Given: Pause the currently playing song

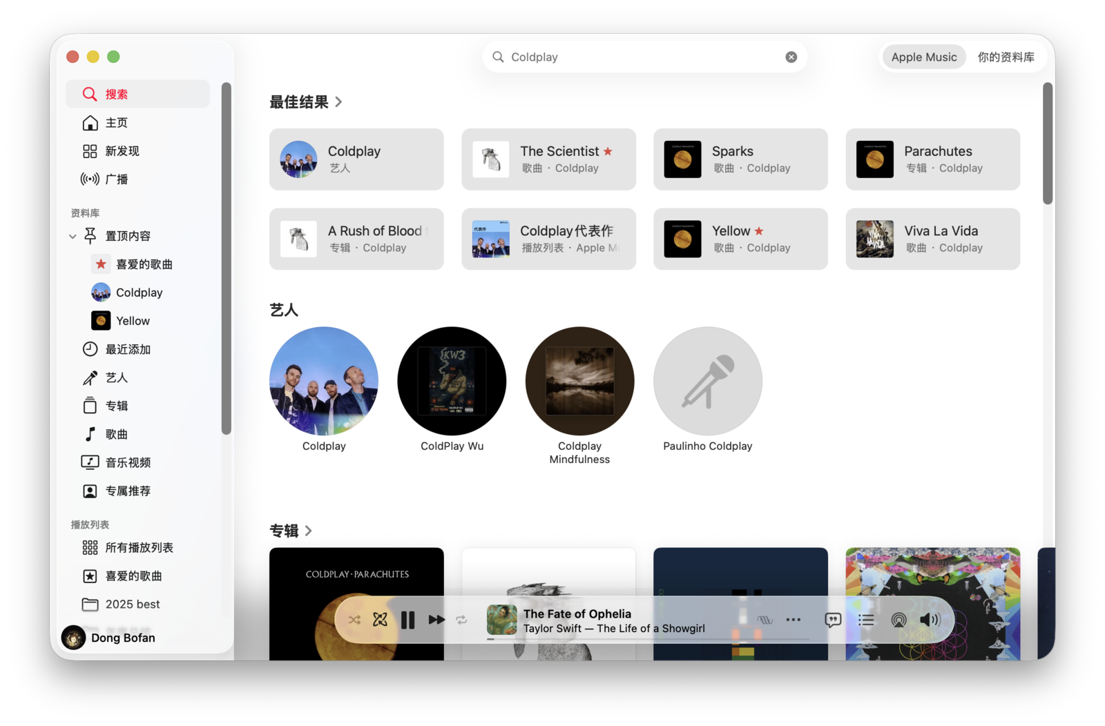Looking at the screenshot, I should [x=408, y=620].
